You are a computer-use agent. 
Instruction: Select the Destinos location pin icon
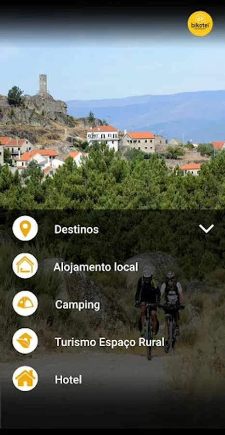click(25, 228)
